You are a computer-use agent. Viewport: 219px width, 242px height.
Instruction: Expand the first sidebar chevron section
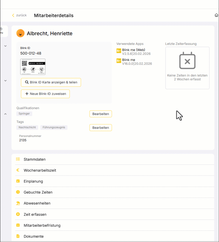pos(5,46)
